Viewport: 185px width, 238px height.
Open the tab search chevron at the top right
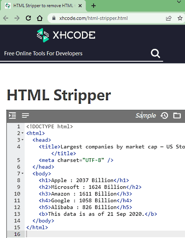tap(179, 2)
